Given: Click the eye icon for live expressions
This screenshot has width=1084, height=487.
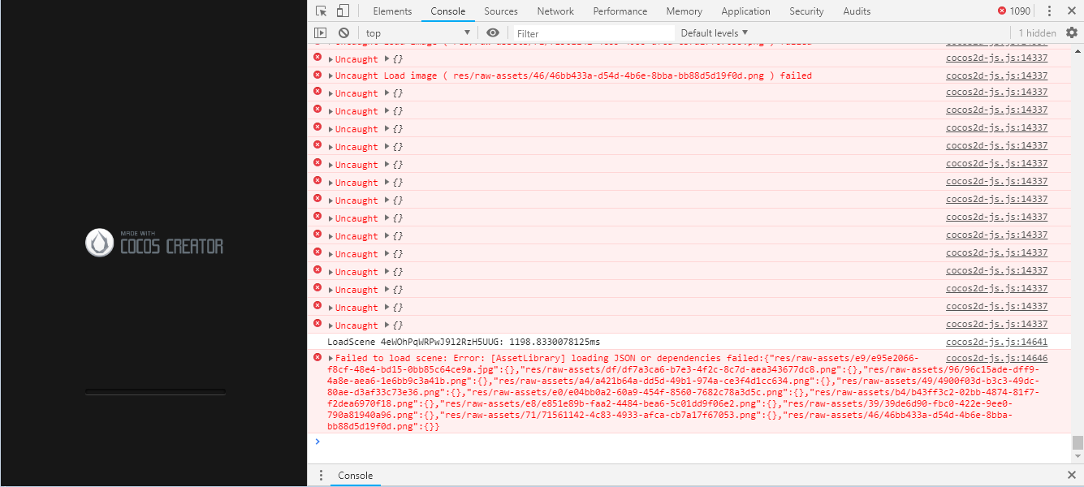Looking at the screenshot, I should 493,32.
